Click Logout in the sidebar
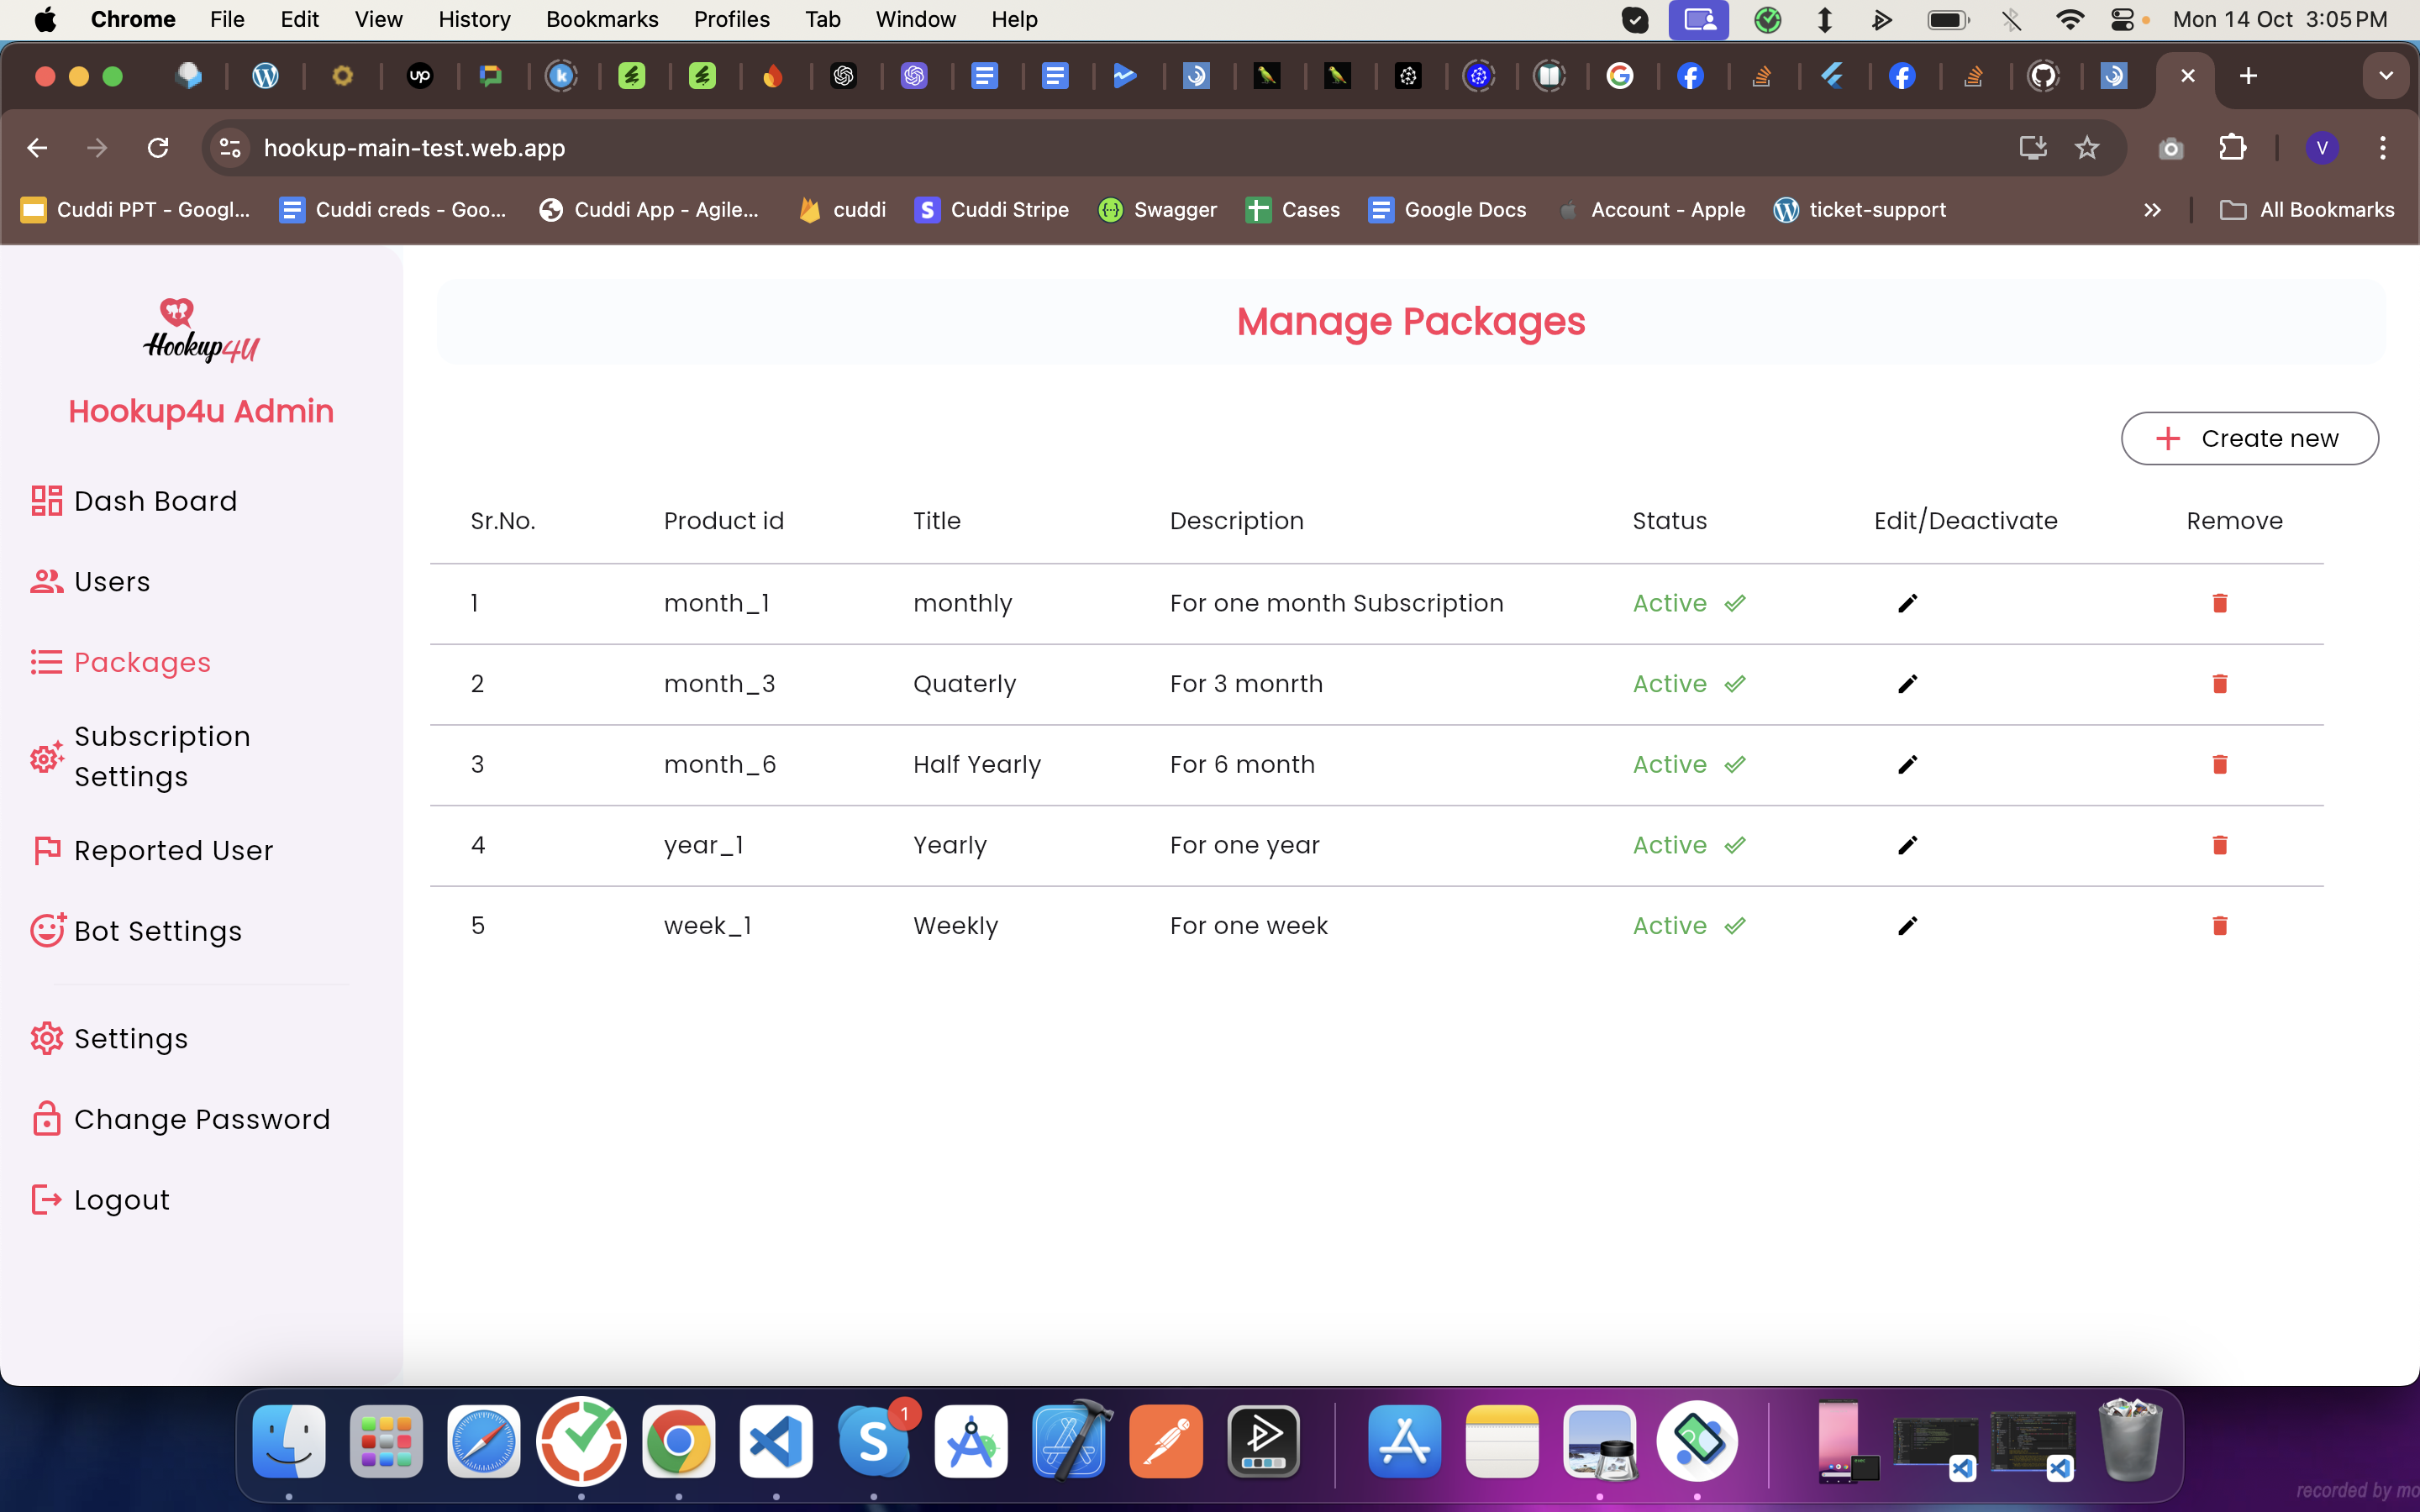Screen dimensions: 2420x1512 point(100,1200)
